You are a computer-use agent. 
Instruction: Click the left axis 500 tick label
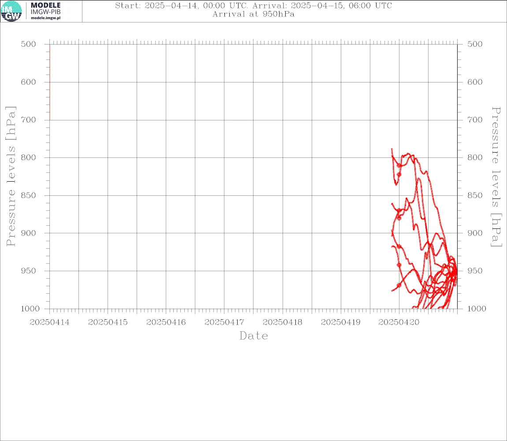[29, 44]
